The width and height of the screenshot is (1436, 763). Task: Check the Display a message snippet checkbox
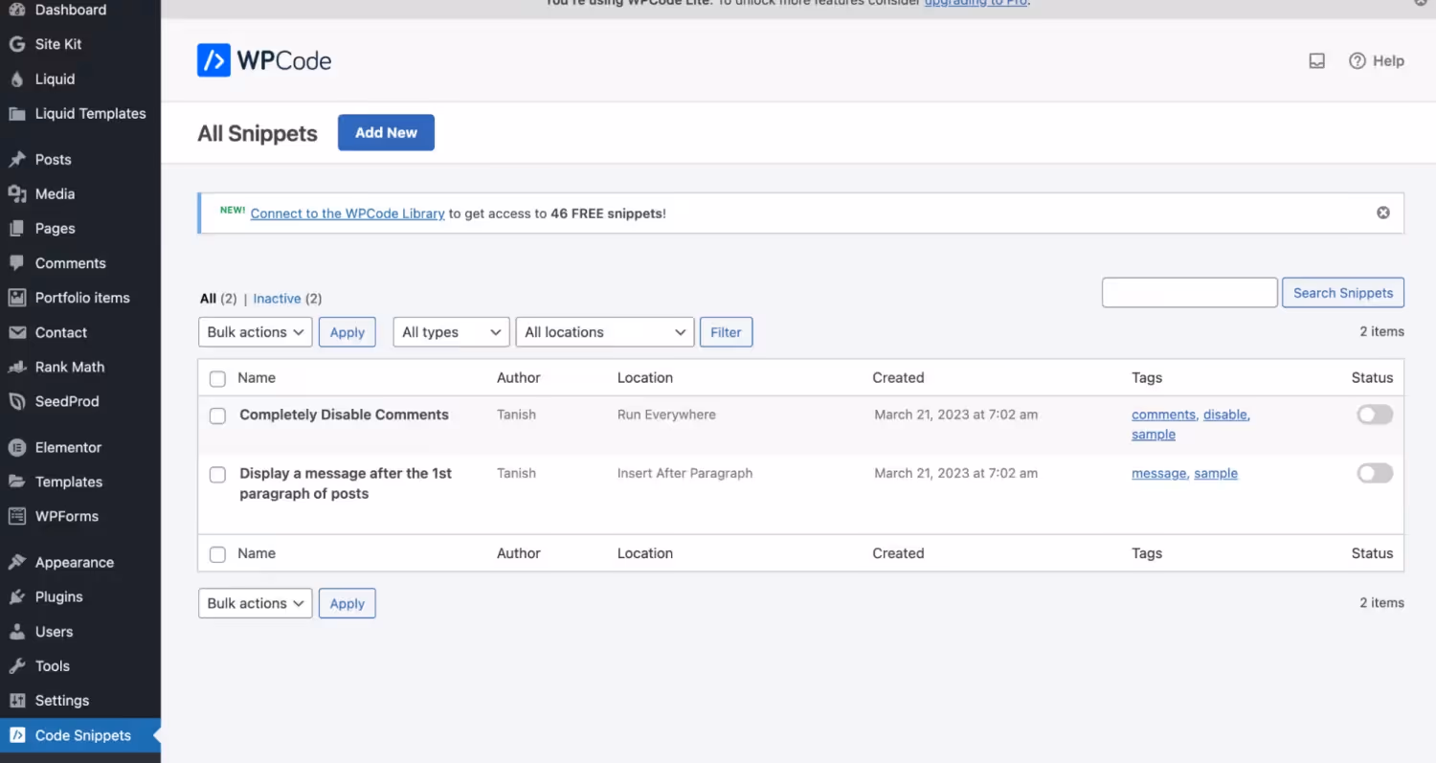[x=217, y=475]
